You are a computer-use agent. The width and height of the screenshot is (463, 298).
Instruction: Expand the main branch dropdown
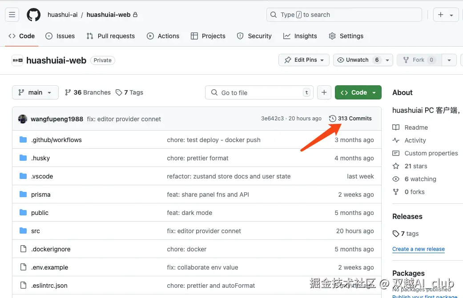pos(35,92)
